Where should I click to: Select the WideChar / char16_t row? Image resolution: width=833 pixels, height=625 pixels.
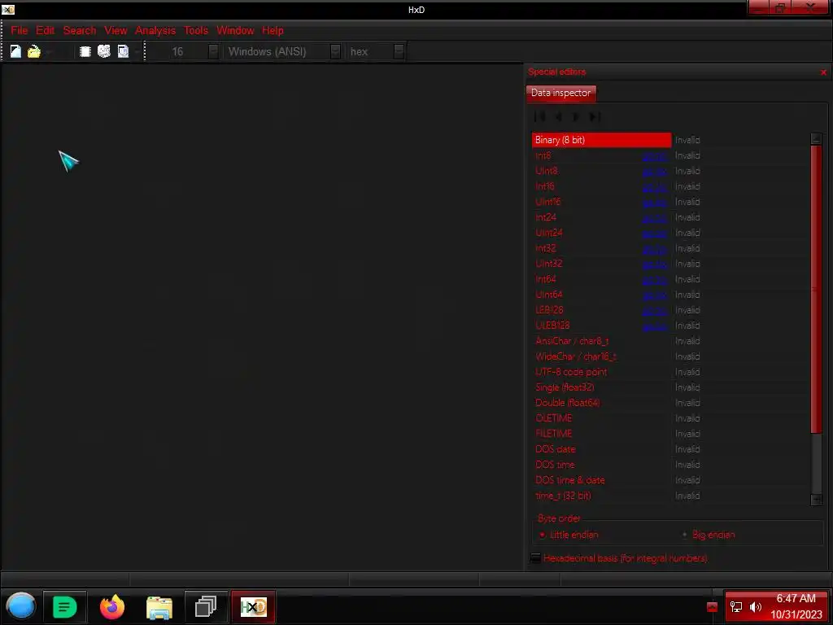coord(601,356)
